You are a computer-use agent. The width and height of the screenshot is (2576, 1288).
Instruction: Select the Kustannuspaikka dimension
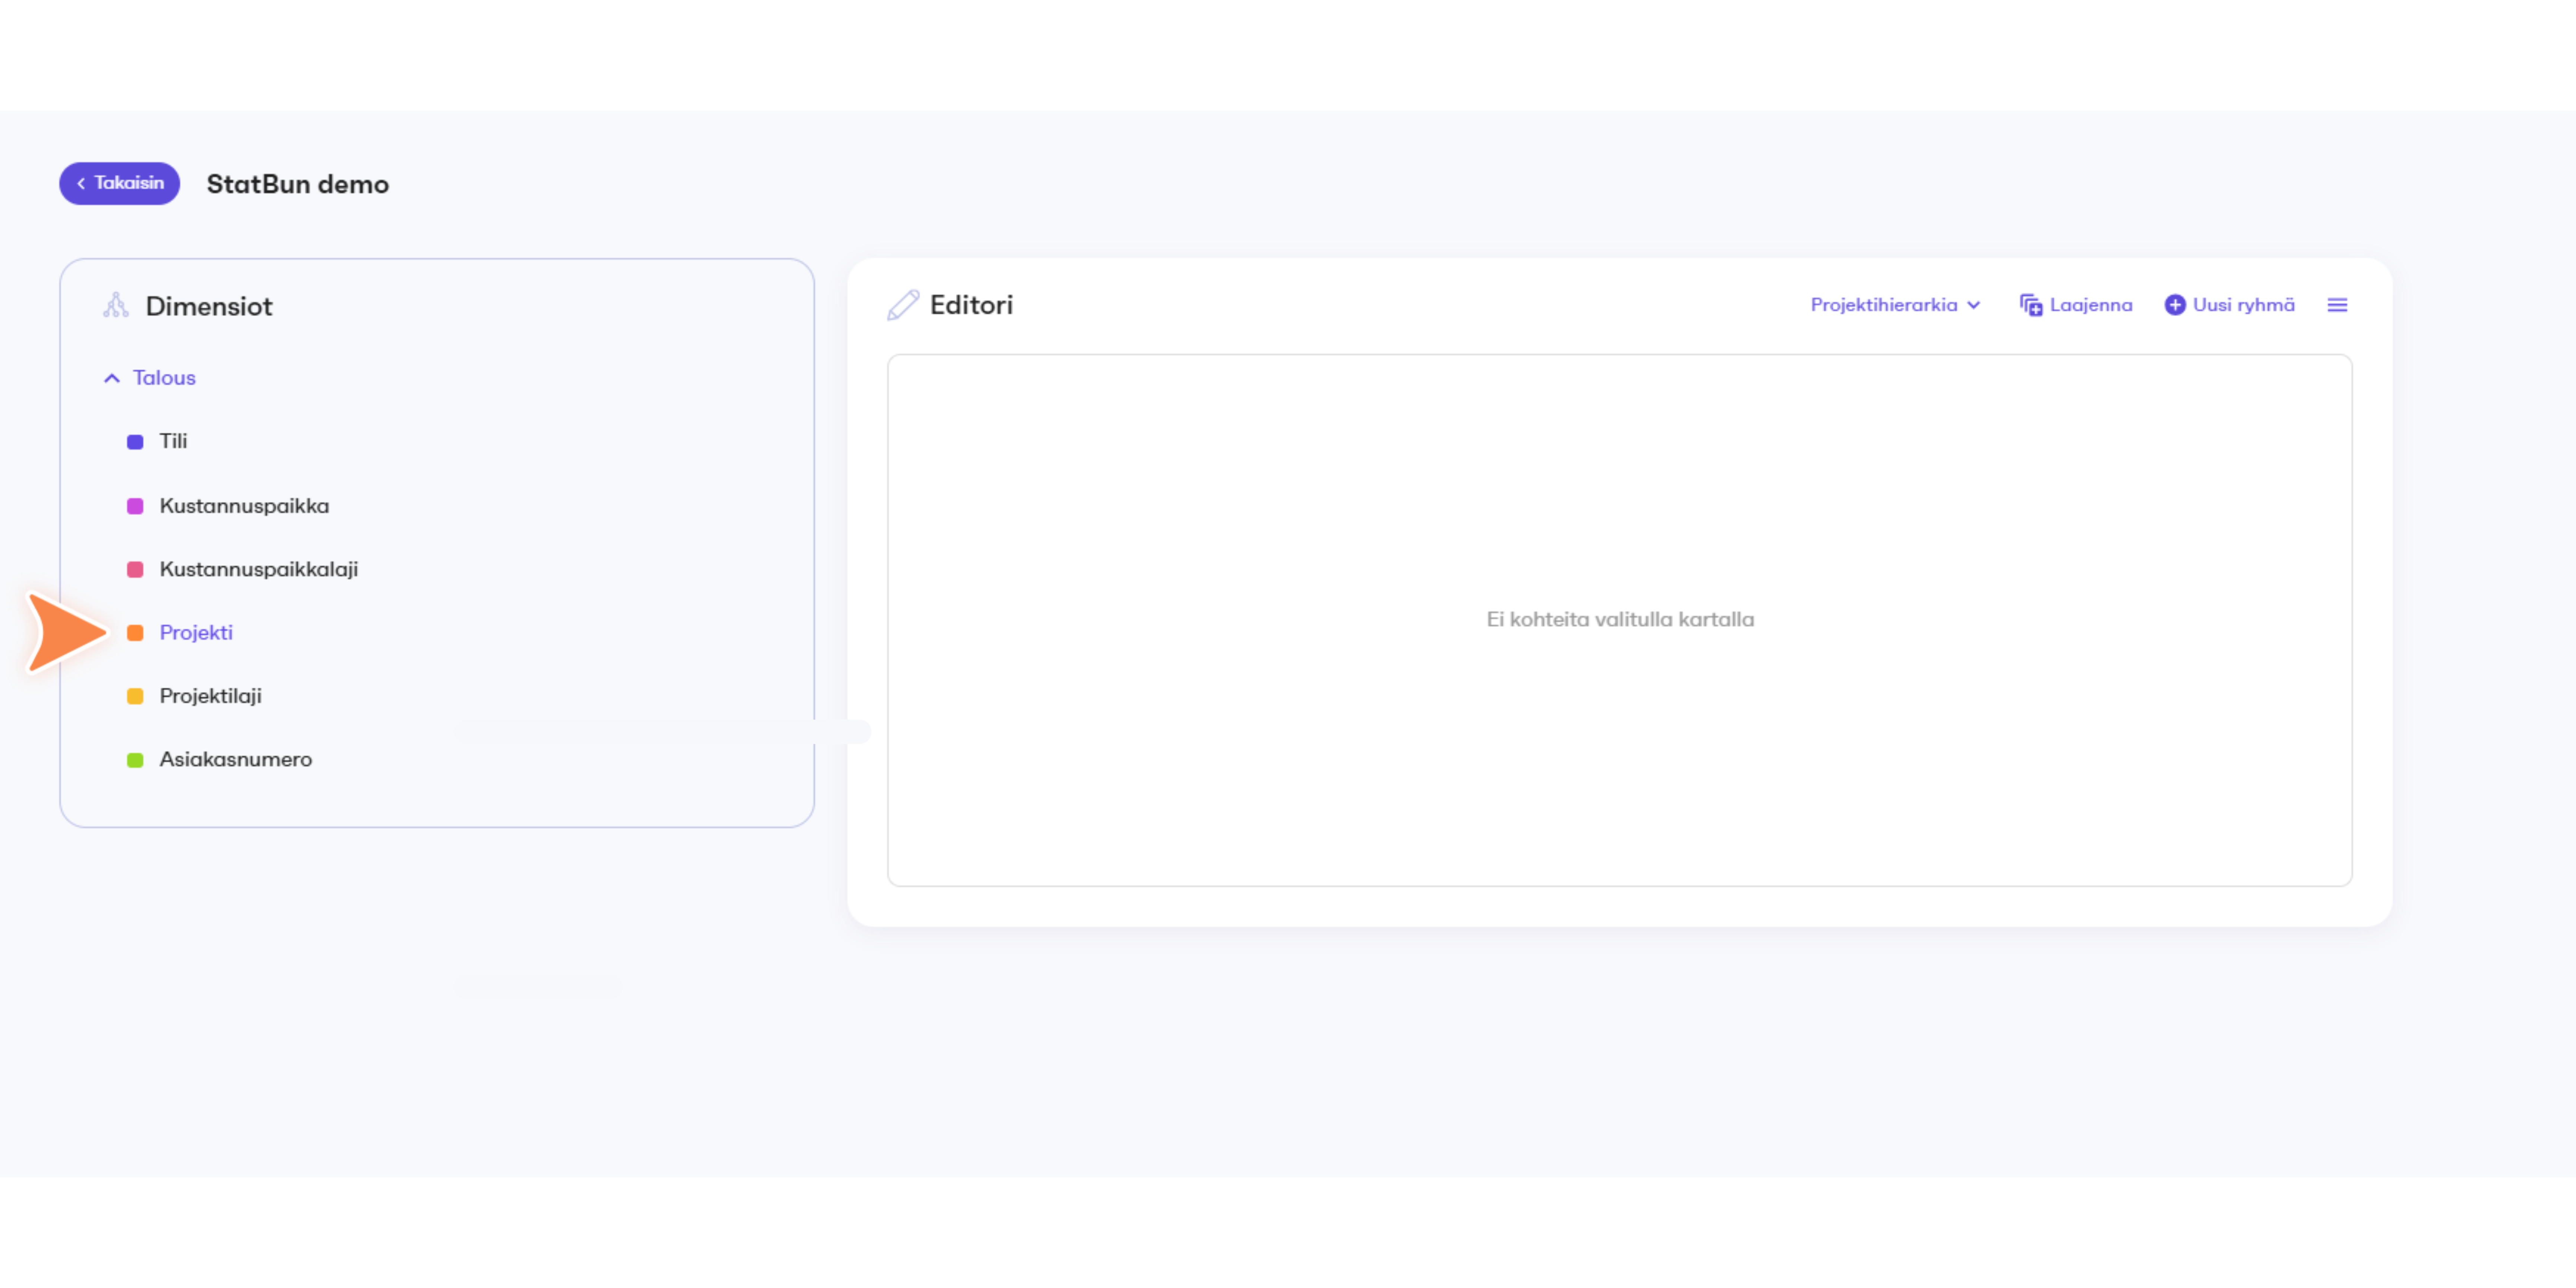click(244, 506)
